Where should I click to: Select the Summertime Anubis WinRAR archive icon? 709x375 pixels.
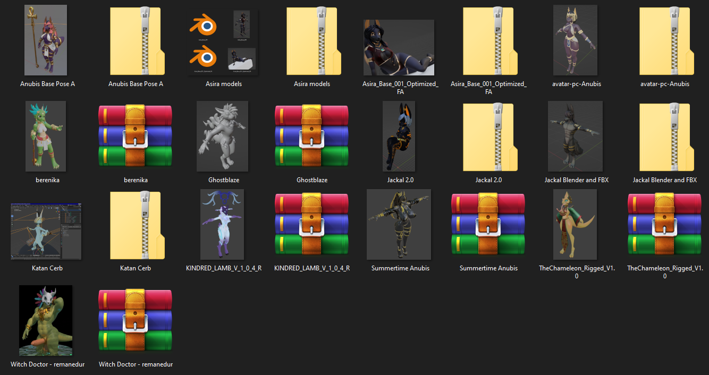488,224
